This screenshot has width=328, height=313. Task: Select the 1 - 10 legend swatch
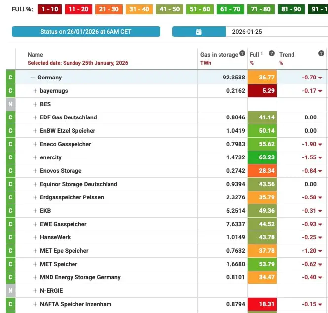click(x=49, y=9)
